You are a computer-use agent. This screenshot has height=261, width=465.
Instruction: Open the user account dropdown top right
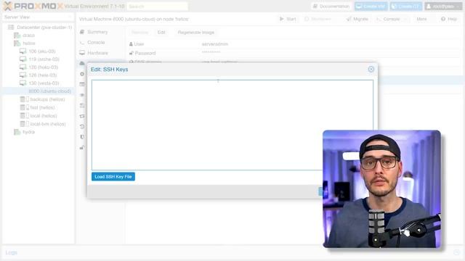click(443, 7)
